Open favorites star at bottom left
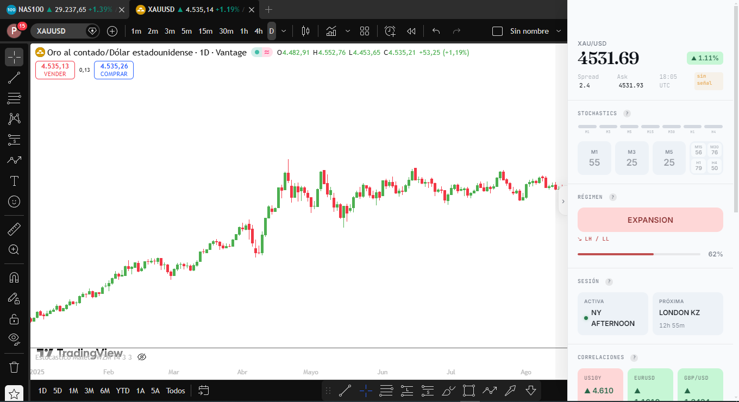Viewport: 739px width, 402px height. [x=14, y=394]
